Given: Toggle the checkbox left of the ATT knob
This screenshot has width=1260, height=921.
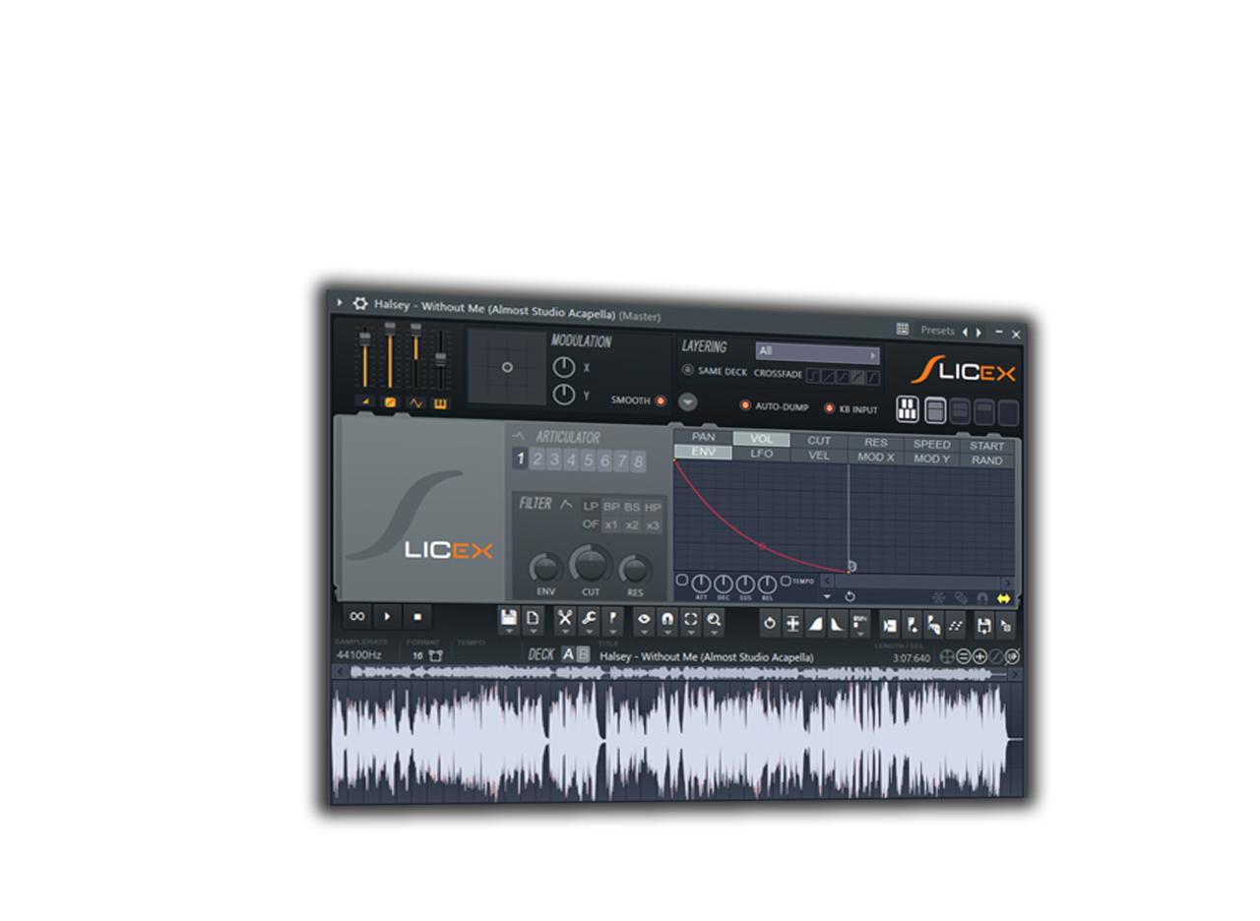Looking at the screenshot, I should coord(682,581).
